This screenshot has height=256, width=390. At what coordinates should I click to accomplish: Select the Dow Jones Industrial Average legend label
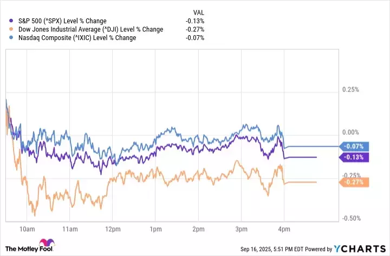90,29
